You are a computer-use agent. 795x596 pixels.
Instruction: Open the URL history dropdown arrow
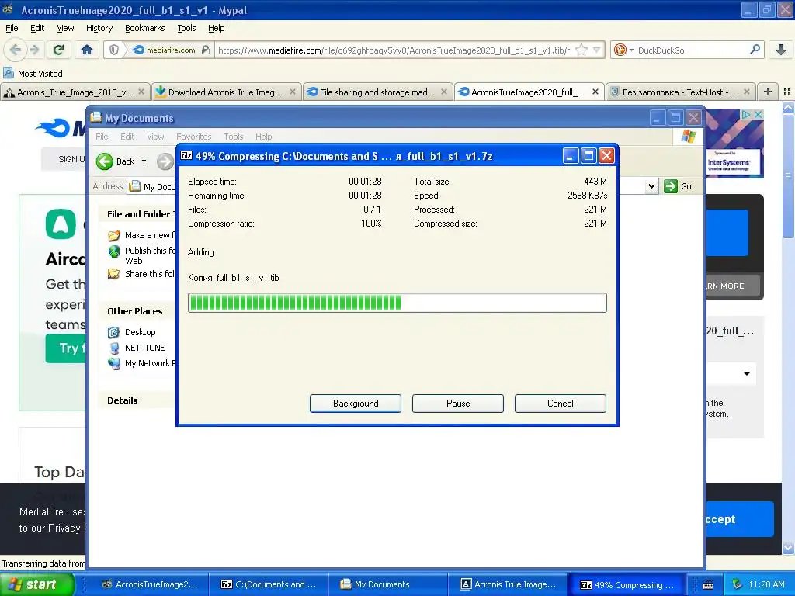597,50
